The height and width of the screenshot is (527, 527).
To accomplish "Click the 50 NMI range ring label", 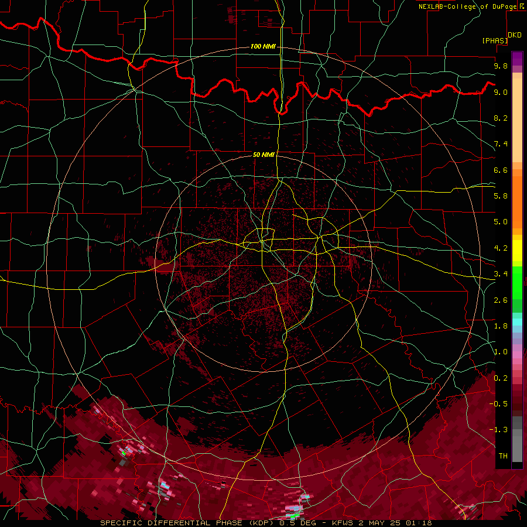I will click(263, 155).
